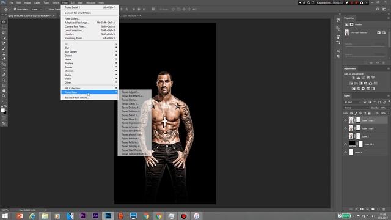Hide the Layer 1 layer
Viewport: 391px width, 220px height.
tap(346, 152)
